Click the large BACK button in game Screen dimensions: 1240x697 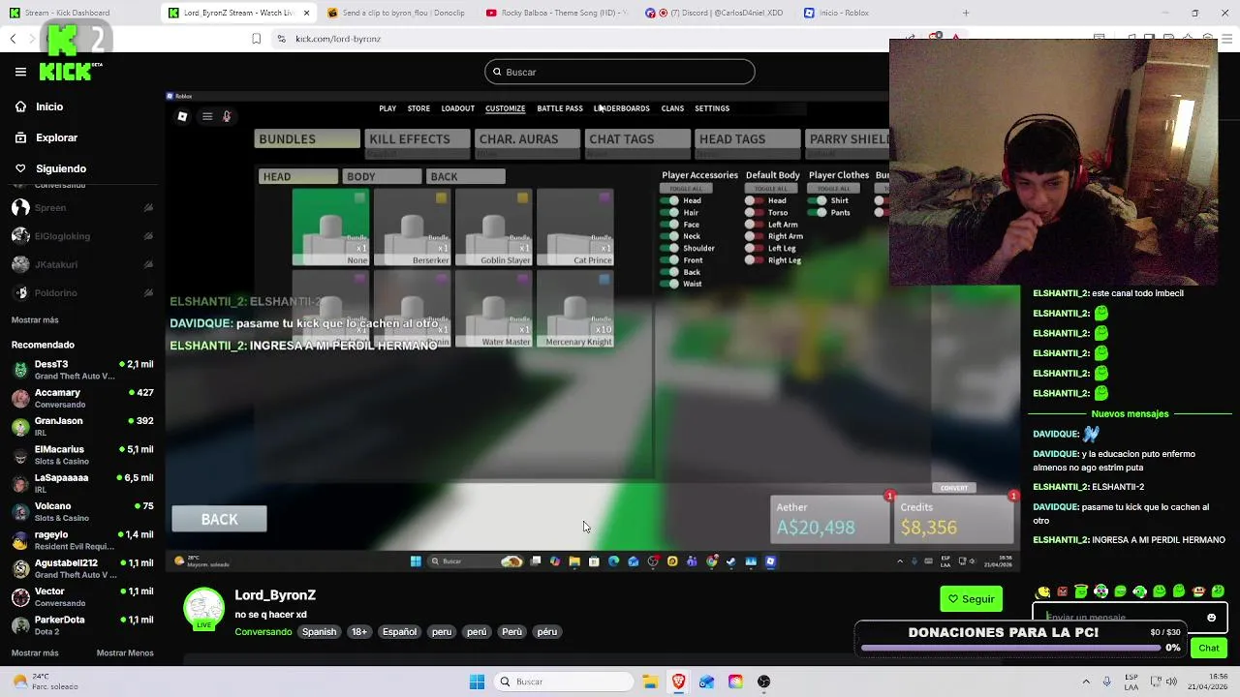(219, 520)
